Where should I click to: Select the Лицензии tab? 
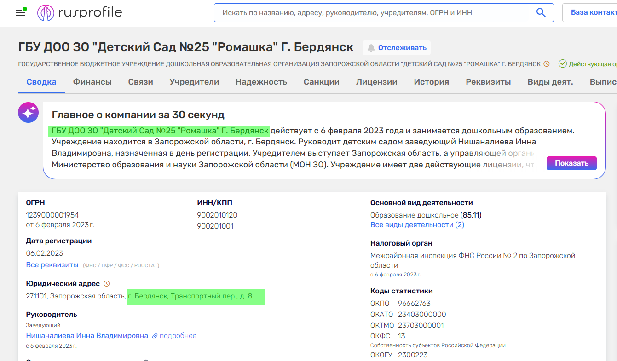coord(376,82)
